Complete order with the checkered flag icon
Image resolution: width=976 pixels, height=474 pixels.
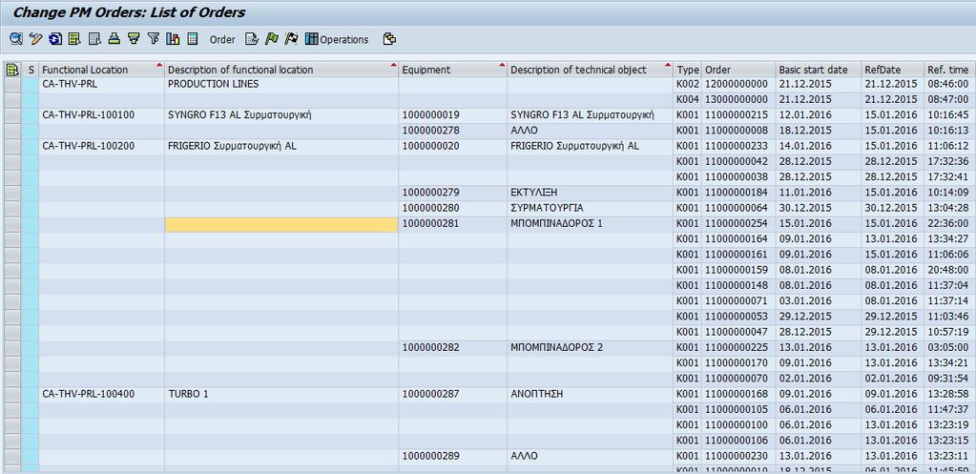point(291,39)
